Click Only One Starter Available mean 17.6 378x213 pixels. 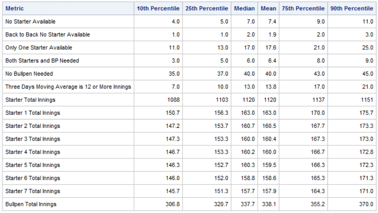[271, 48]
